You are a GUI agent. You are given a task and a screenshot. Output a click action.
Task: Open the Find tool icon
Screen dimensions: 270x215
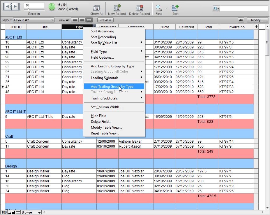(158, 8)
